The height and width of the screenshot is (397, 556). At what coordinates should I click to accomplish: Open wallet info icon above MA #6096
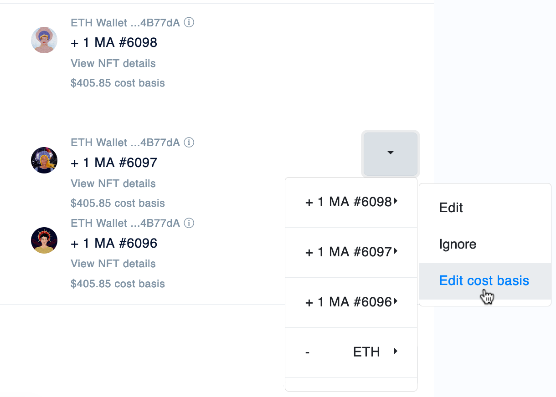(x=189, y=223)
